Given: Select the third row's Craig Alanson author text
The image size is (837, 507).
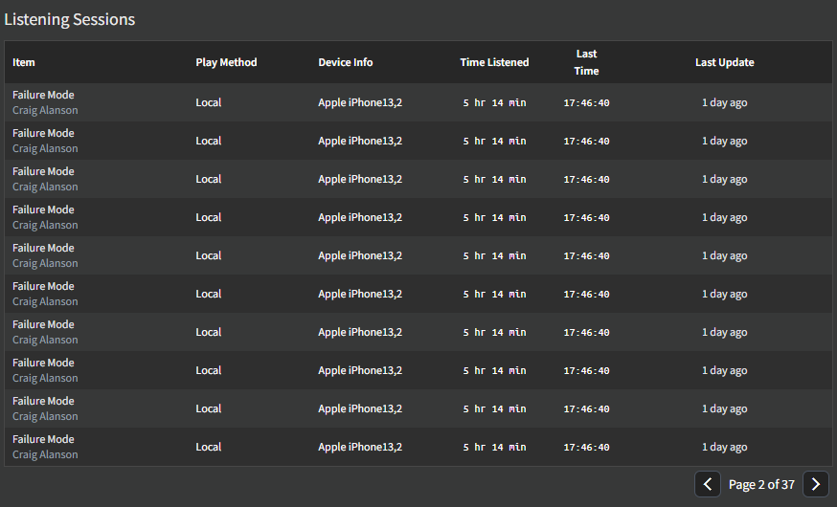Looking at the screenshot, I should tap(45, 187).
